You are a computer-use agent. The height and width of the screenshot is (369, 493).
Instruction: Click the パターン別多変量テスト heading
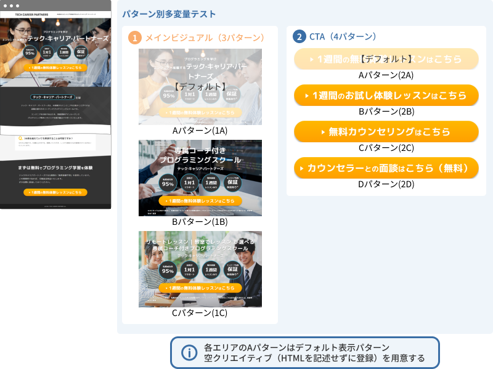[169, 14]
